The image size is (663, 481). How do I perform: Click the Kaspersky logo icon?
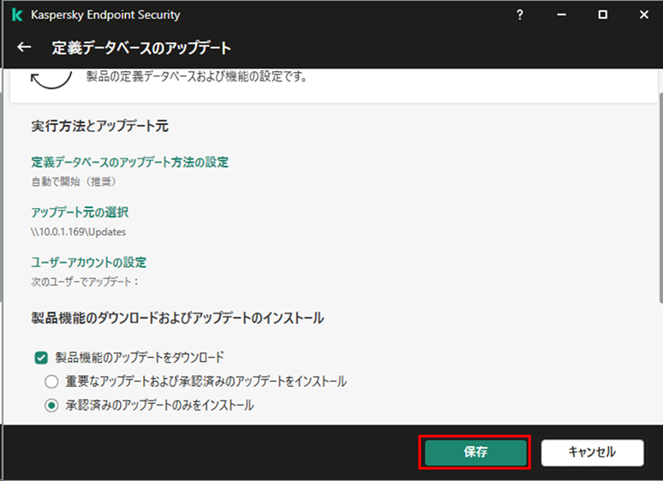pyautogui.click(x=17, y=15)
